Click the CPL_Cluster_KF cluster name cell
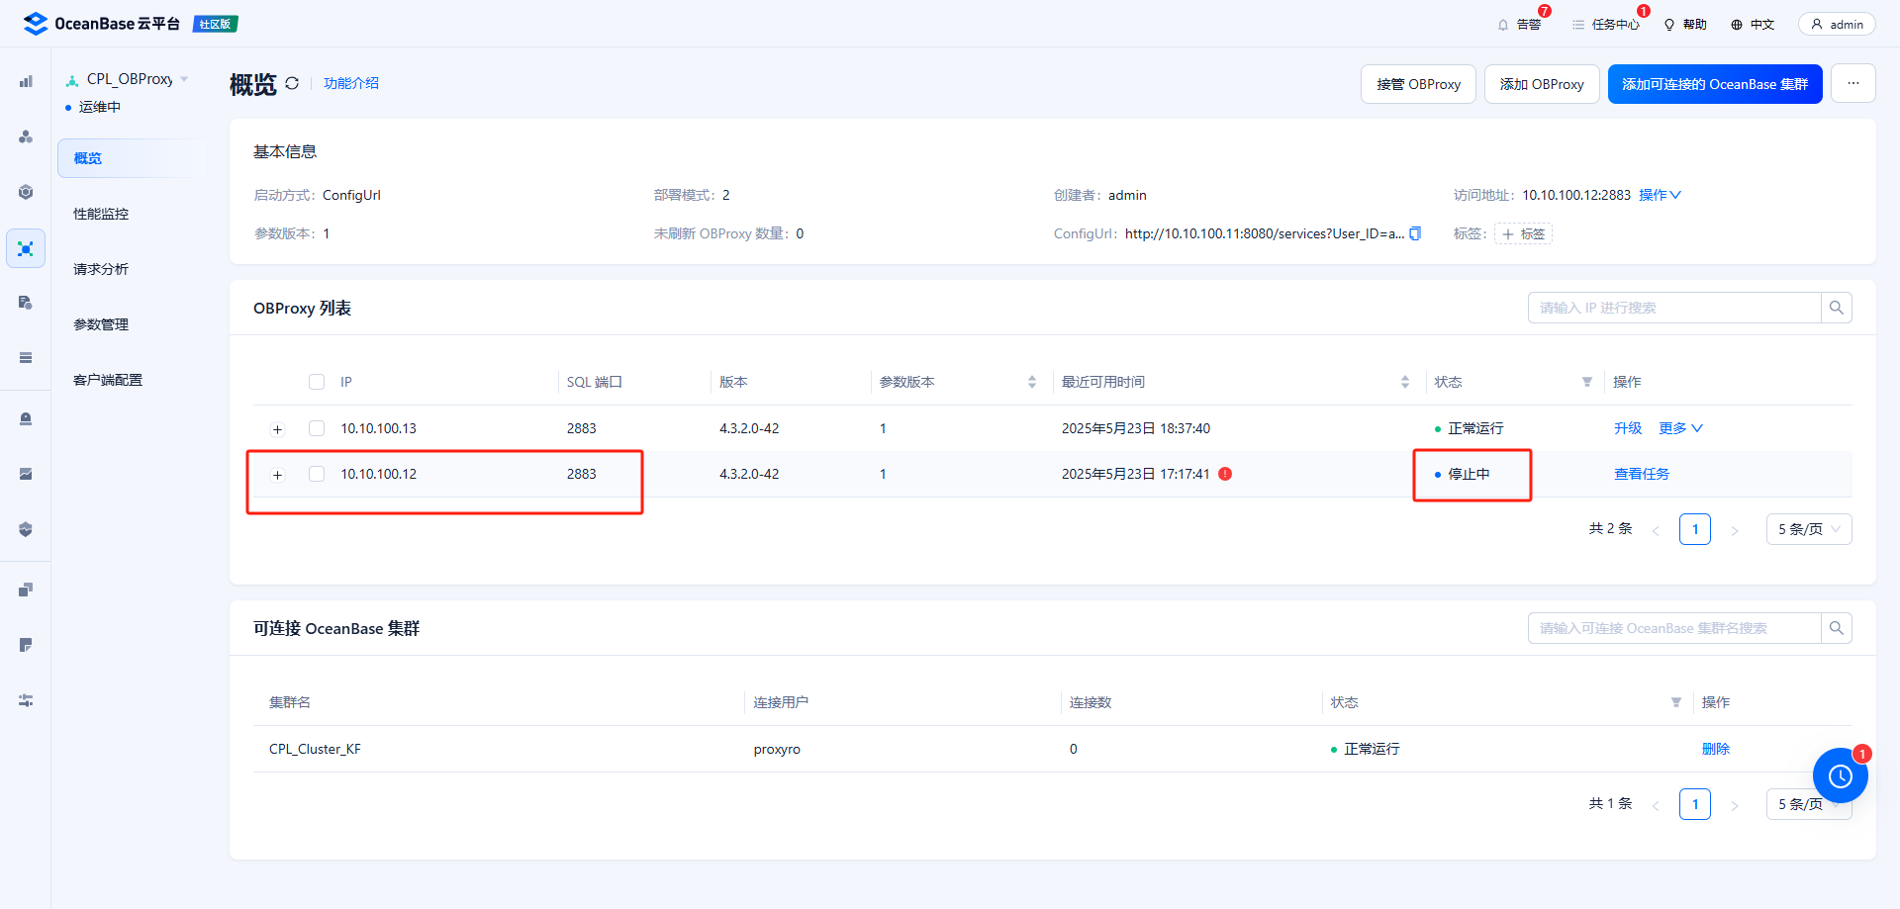The height and width of the screenshot is (909, 1900). (x=315, y=749)
